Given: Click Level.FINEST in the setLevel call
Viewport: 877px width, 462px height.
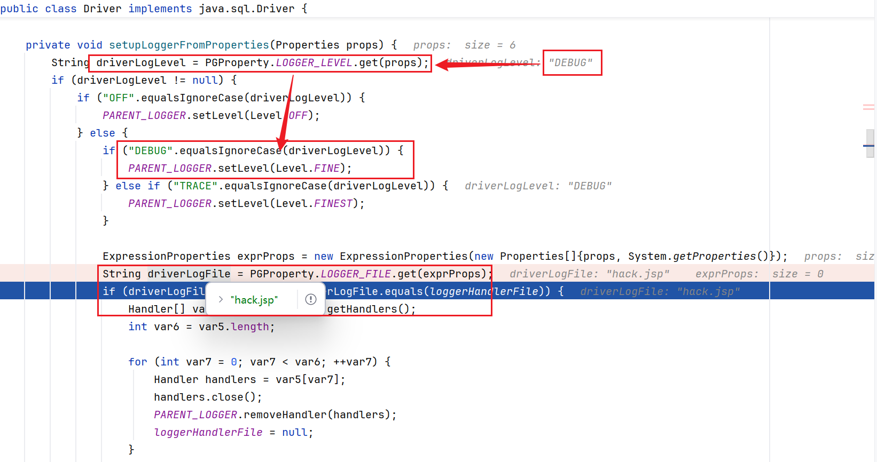Looking at the screenshot, I should [x=314, y=203].
